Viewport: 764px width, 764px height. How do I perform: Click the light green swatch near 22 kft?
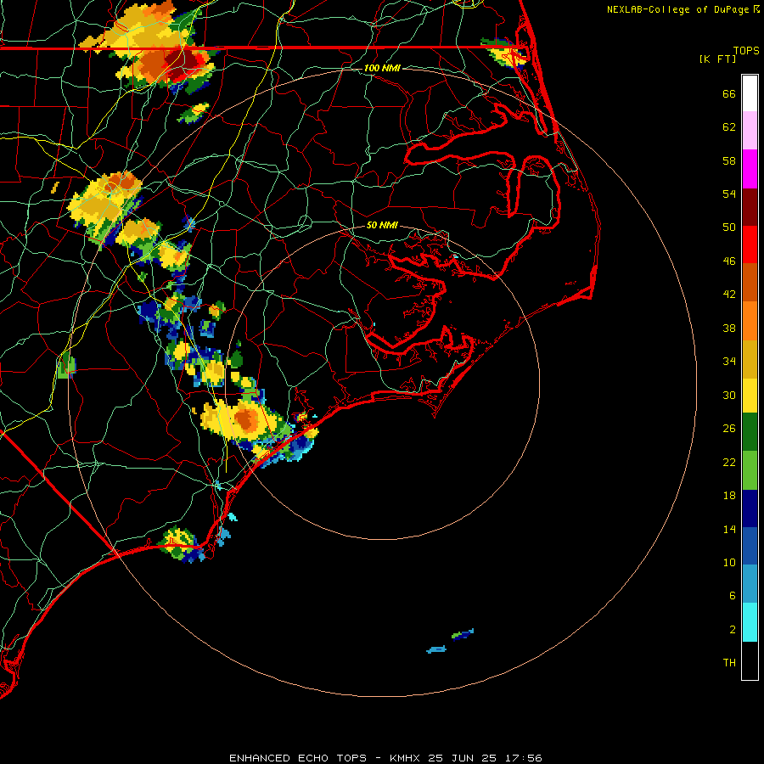750,470
